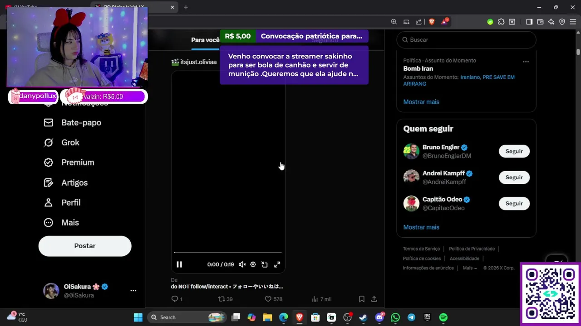Open the Bomb Iran trending topic

[418, 69]
